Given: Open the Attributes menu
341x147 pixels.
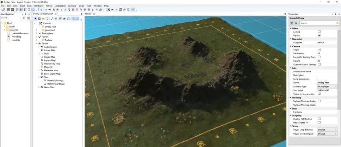Looking at the screenshot, I should coord(39,6).
